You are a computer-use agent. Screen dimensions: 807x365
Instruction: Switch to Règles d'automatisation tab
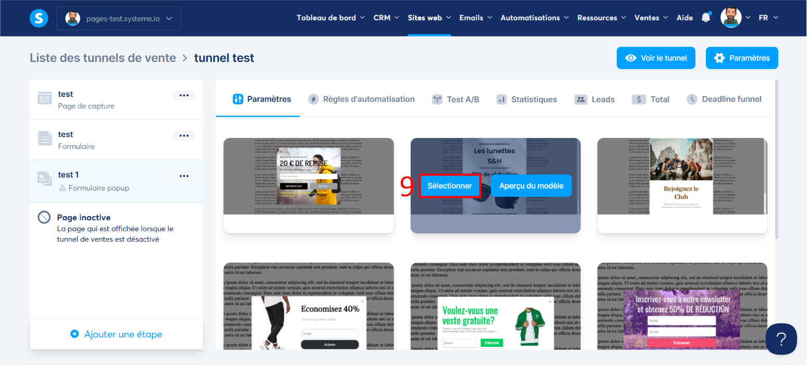click(362, 99)
